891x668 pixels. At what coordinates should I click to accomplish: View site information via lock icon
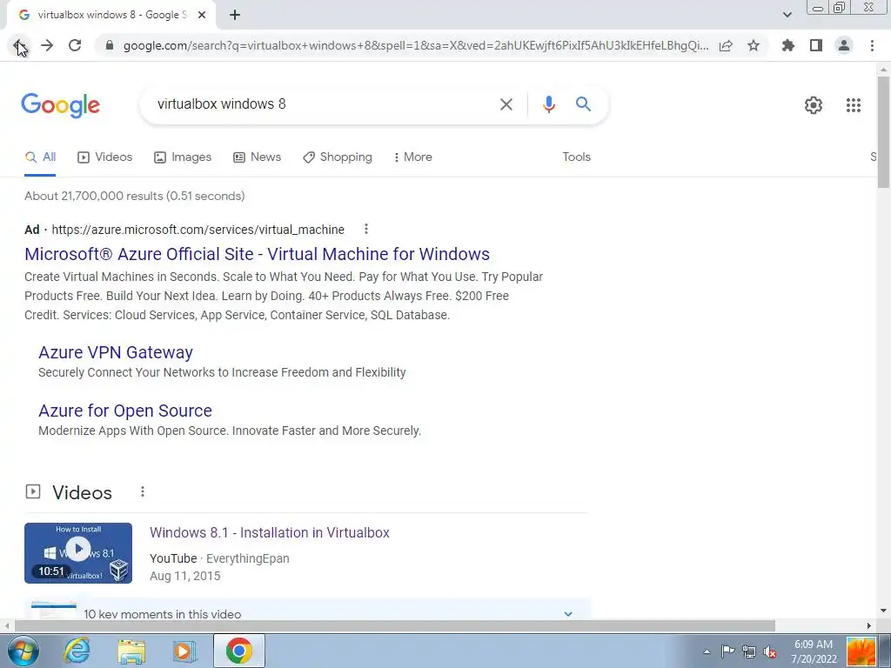[x=110, y=45]
